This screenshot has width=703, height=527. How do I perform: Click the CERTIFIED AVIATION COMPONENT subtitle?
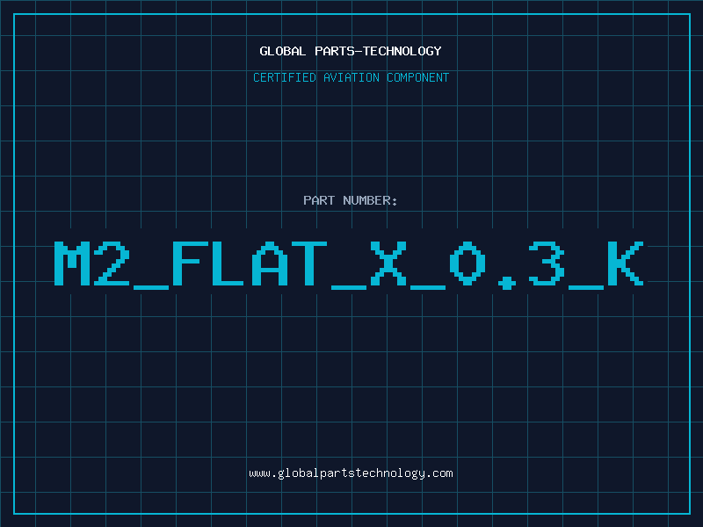pyautogui.click(x=351, y=77)
